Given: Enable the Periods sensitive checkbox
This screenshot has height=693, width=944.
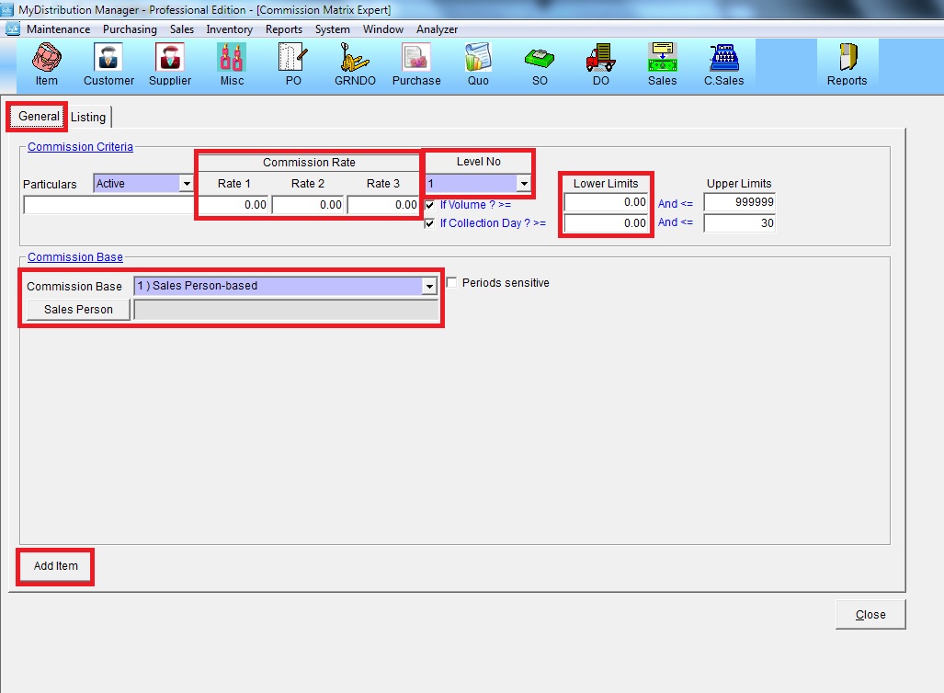Looking at the screenshot, I should coord(451,283).
